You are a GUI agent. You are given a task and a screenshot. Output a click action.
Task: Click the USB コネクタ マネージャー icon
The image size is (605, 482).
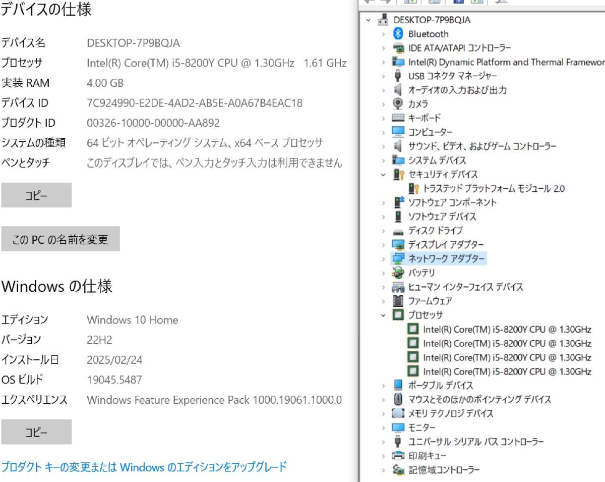398,76
